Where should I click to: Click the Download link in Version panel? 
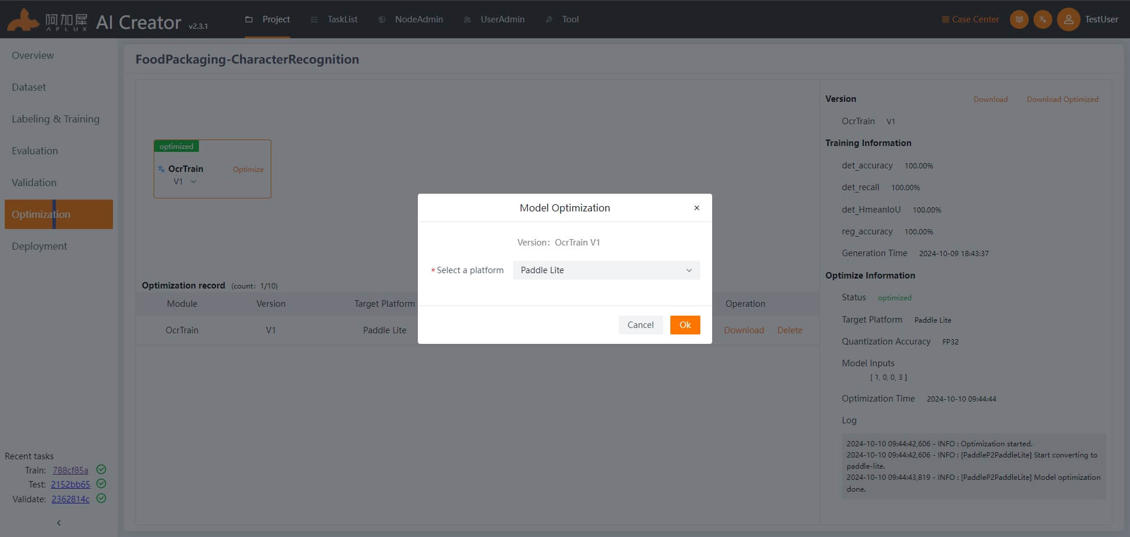tap(991, 100)
